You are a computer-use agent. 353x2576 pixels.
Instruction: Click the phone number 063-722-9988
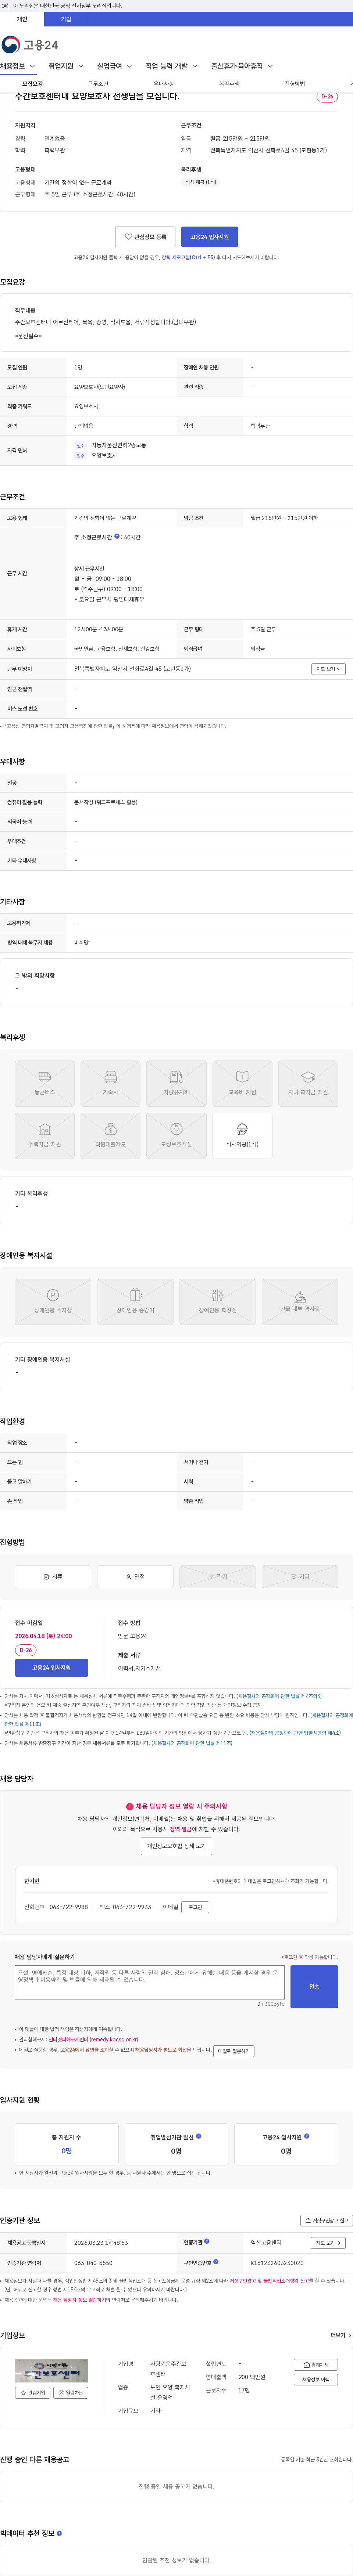pyautogui.click(x=69, y=1907)
